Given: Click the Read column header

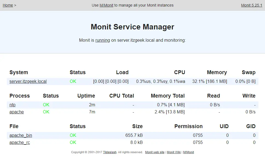Looking at the screenshot, I should point(214,96).
